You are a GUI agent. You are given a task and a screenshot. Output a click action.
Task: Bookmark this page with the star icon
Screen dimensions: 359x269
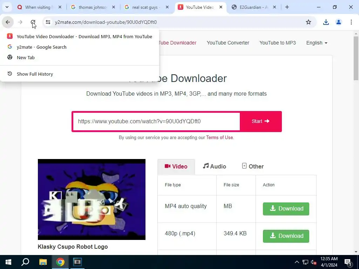(x=309, y=22)
